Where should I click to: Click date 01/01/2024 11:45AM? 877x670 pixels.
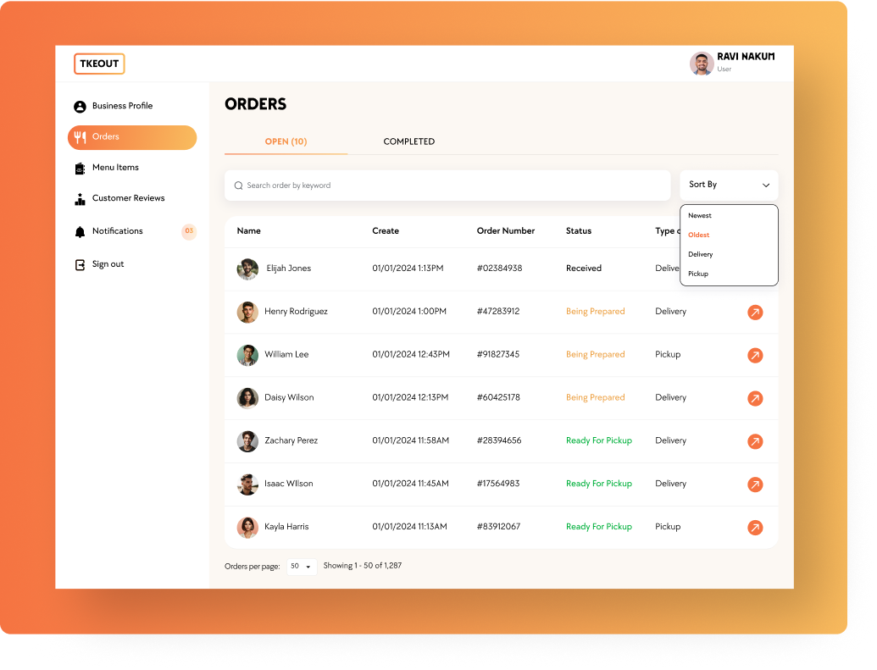[x=410, y=484]
